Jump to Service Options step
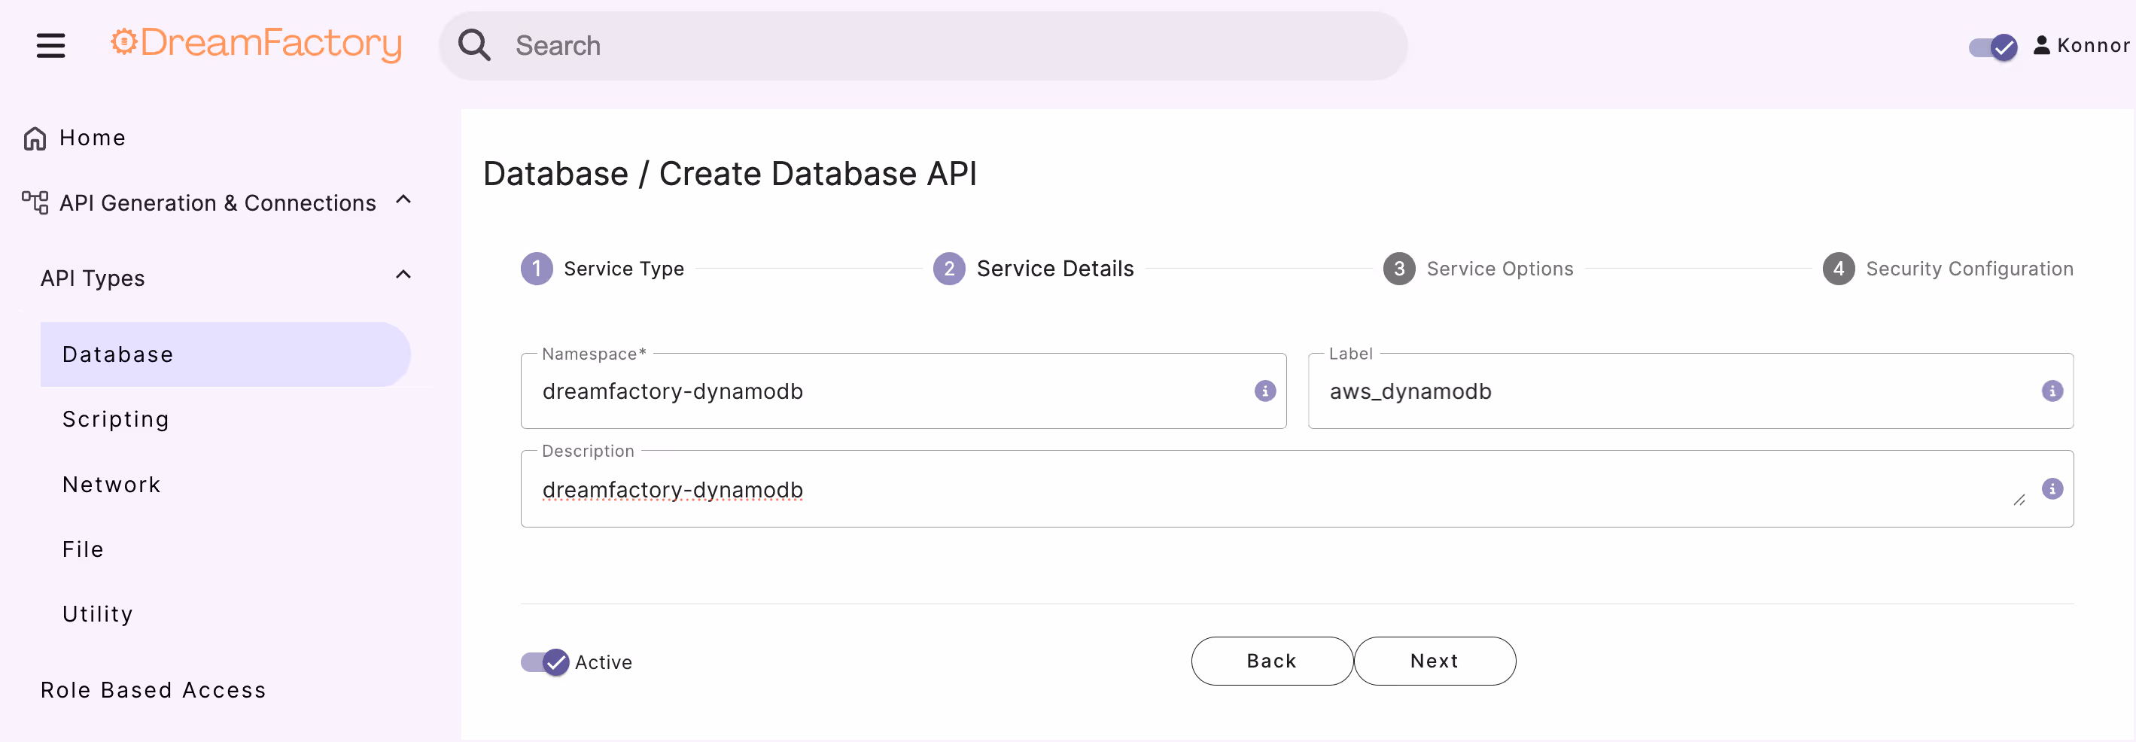This screenshot has height=742, width=2136. (x=1499, y=269)
